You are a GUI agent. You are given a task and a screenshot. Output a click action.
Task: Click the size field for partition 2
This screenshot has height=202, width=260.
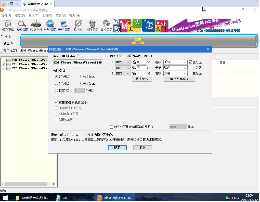tap(141, 68)
